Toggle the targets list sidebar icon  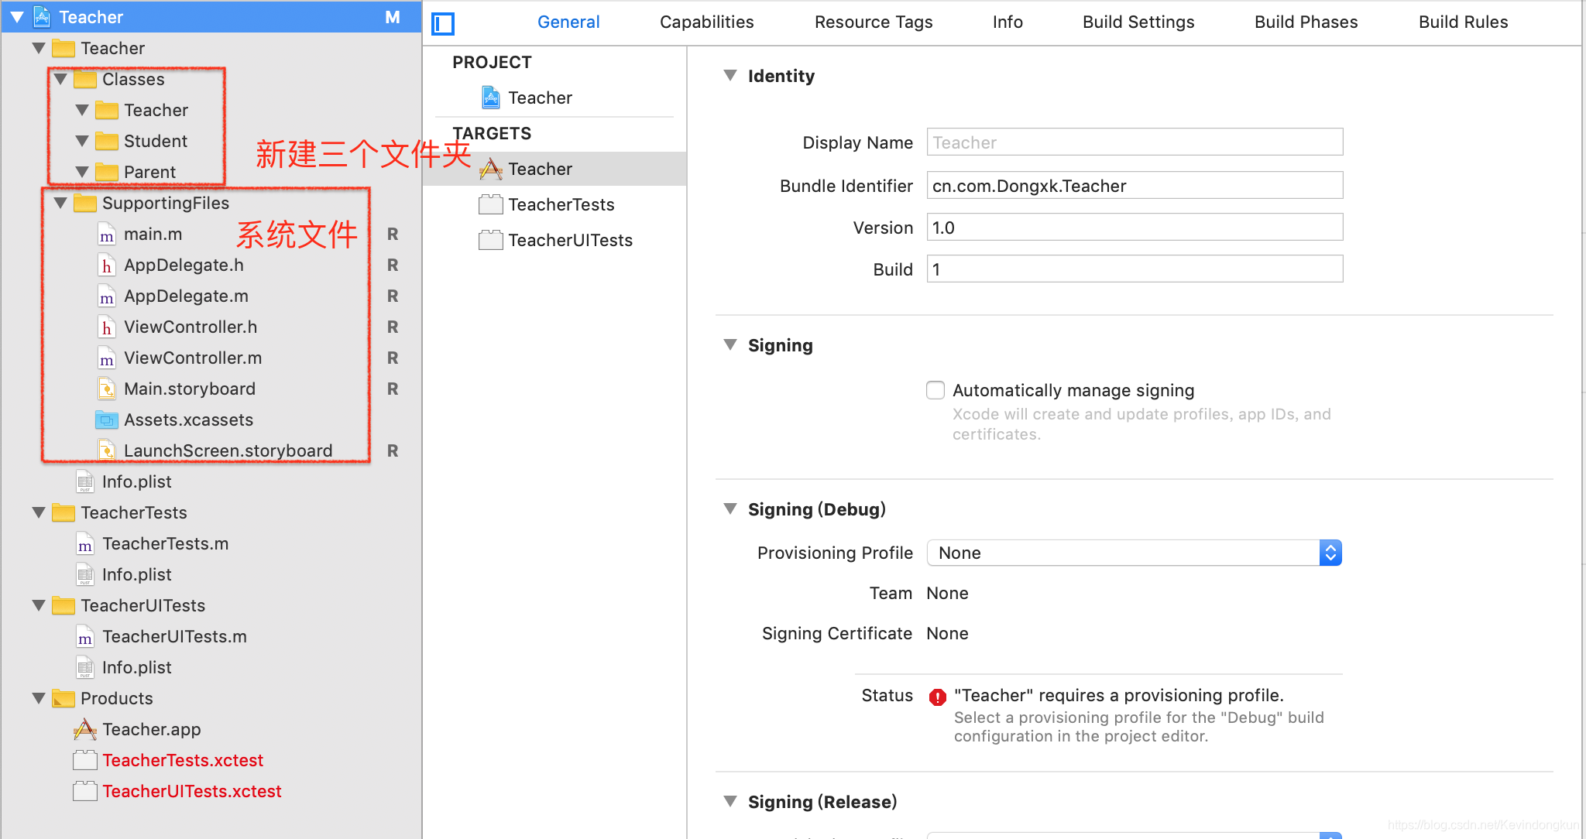click(x=443, y=24)
